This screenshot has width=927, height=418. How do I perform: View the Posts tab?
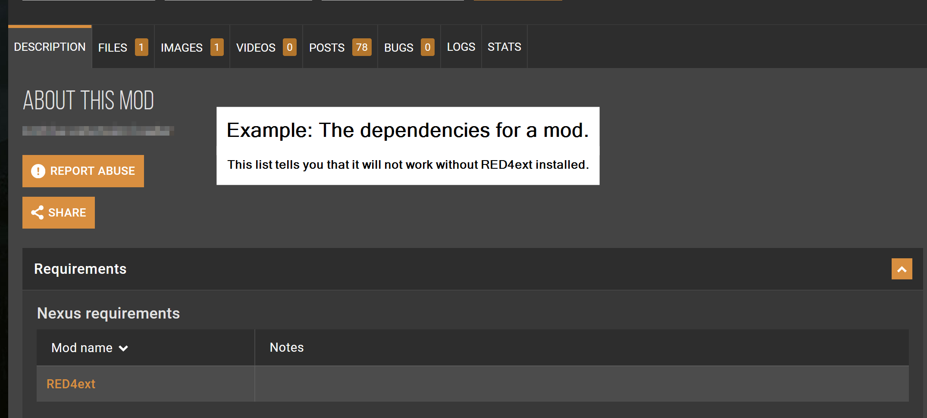point(327,47)
